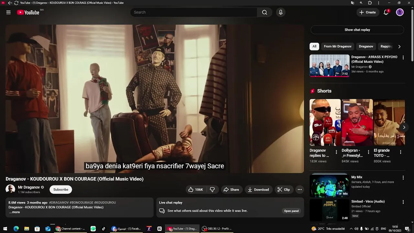Image resolution: width=414 pixels, height=233 pixels.
Task: Open options for El grande TOTO short
Action: click(400, 152)
